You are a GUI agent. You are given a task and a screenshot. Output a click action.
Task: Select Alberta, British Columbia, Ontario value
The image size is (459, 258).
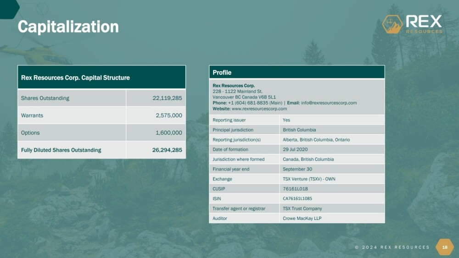click(x=316, y=140)
